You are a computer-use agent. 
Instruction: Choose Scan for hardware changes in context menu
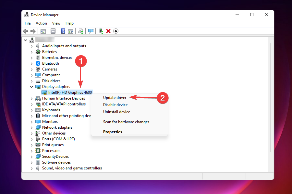(x=126, y=122)
